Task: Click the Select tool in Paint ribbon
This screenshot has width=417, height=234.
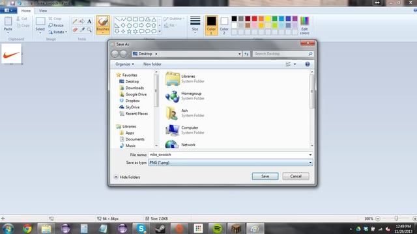Action: (x=40, y=25)
